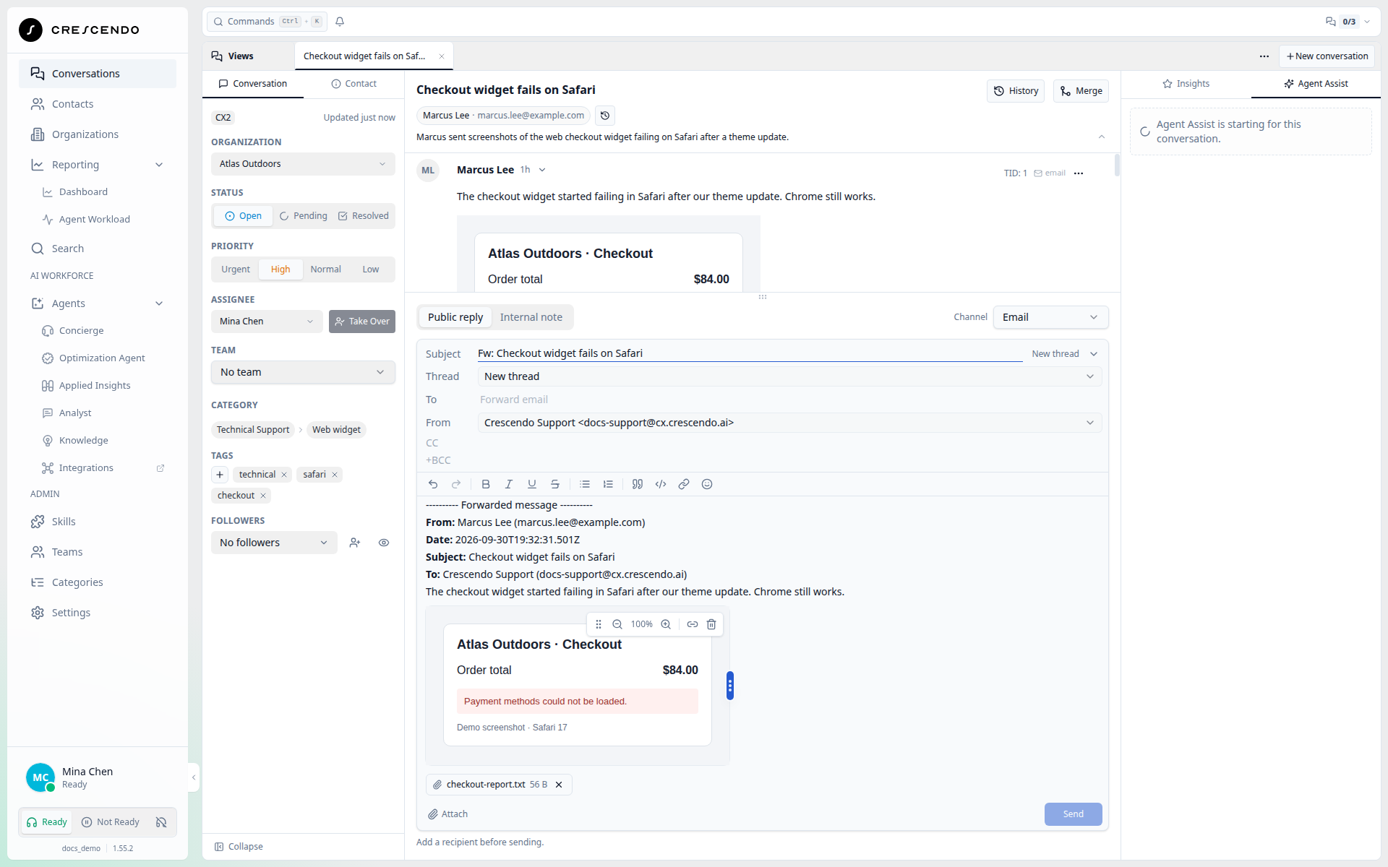Image resolution: width=1388 pixels, height=867 pixels.
Task: Undo the last edit in editor
Action: 433,484
